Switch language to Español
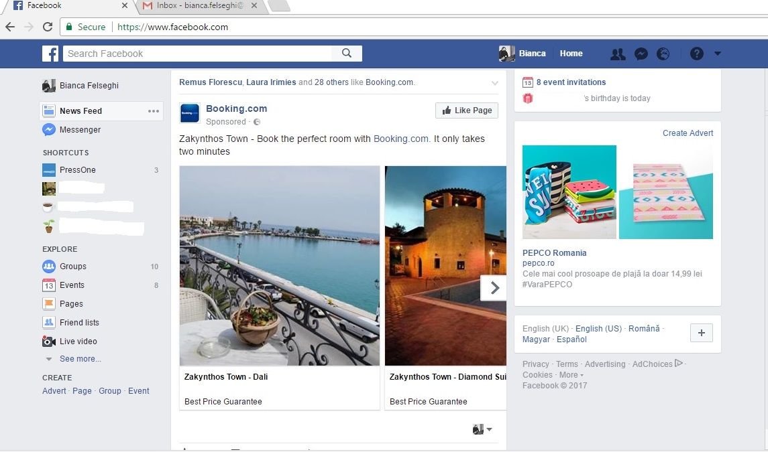Viewport: 768px width, 452px height. (x=571, y=340)
